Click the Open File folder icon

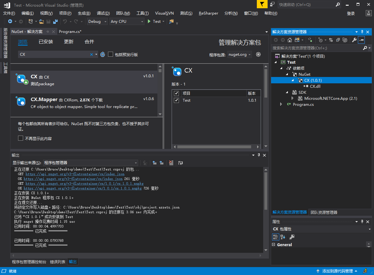(x=41, y=22)
